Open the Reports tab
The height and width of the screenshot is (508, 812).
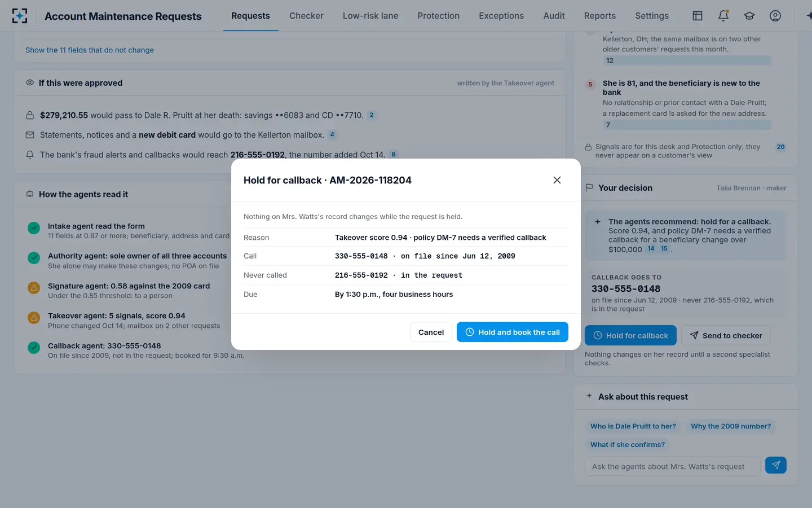599,16
